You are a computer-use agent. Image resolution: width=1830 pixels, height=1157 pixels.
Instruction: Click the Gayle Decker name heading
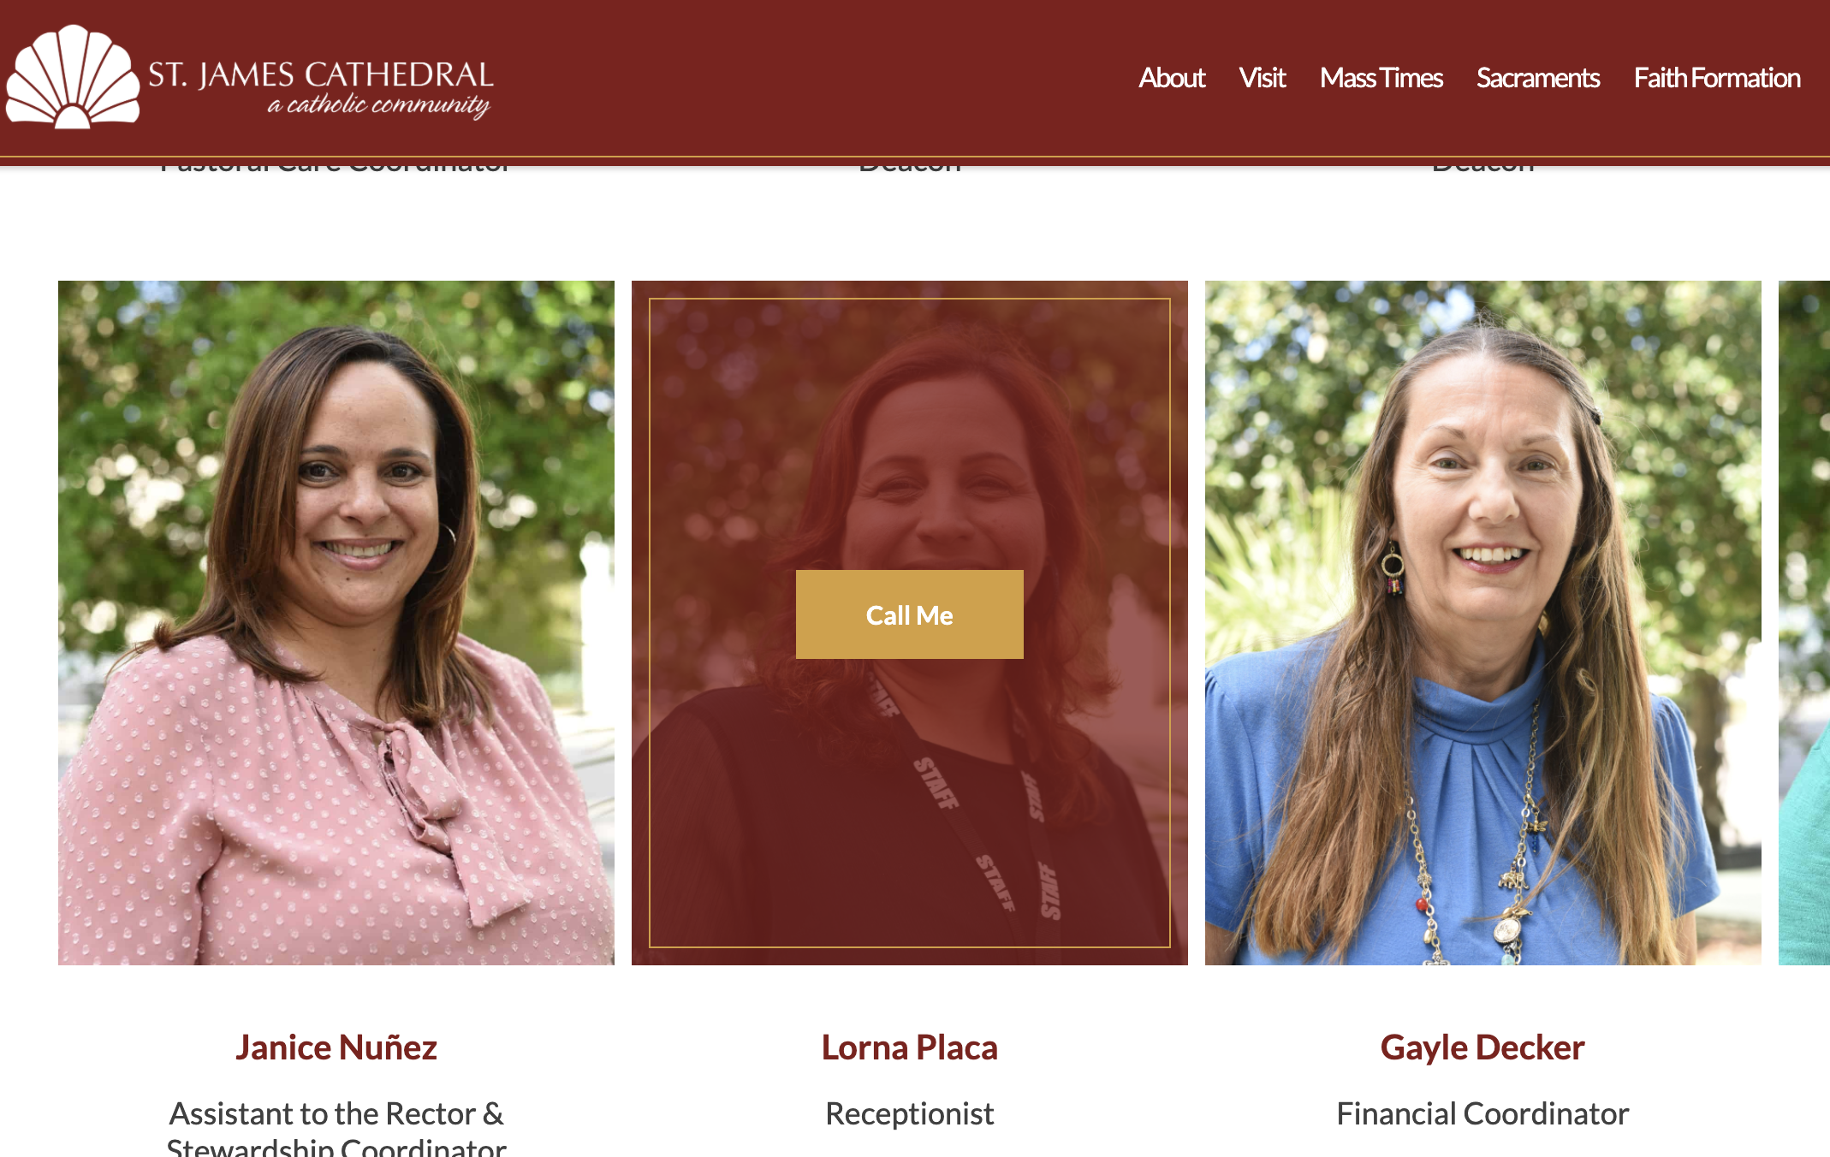tap(1482, 1047)
